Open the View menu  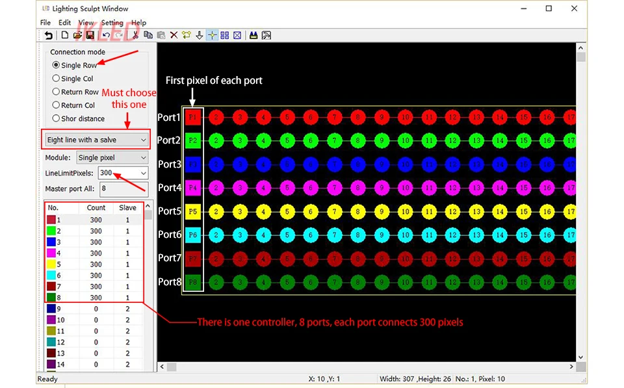[x=86, y=23]
